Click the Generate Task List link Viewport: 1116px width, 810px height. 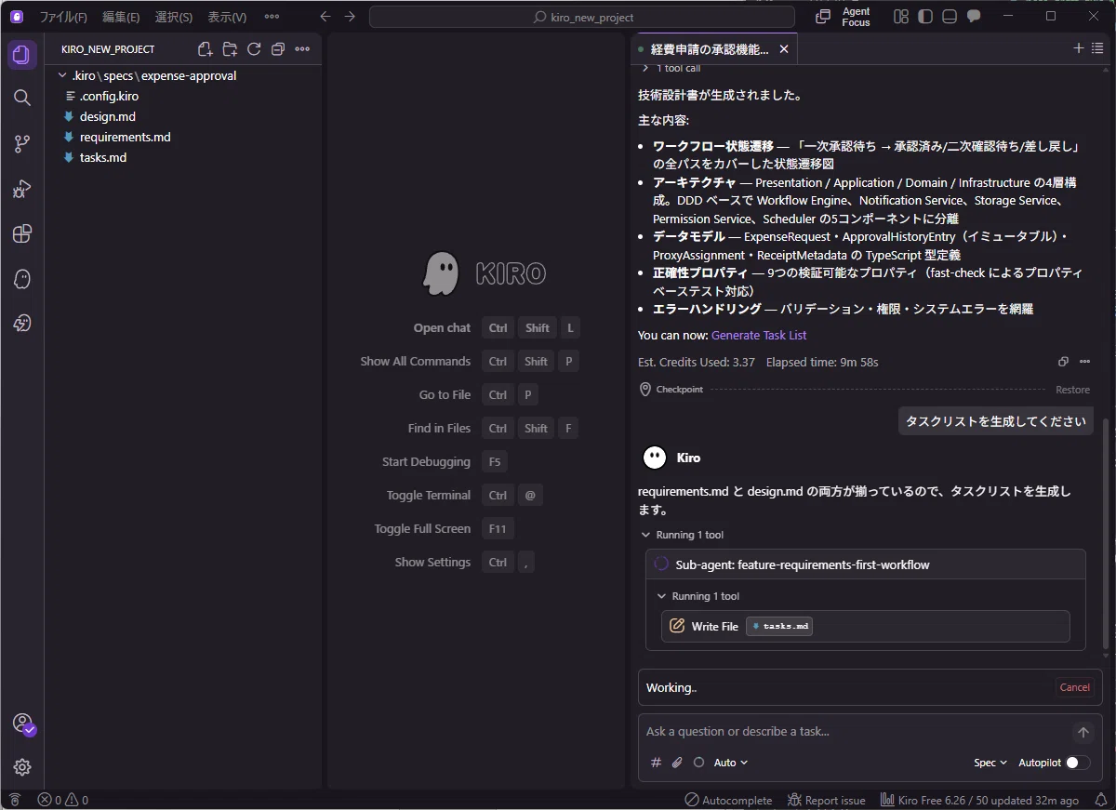pos(759,335)
